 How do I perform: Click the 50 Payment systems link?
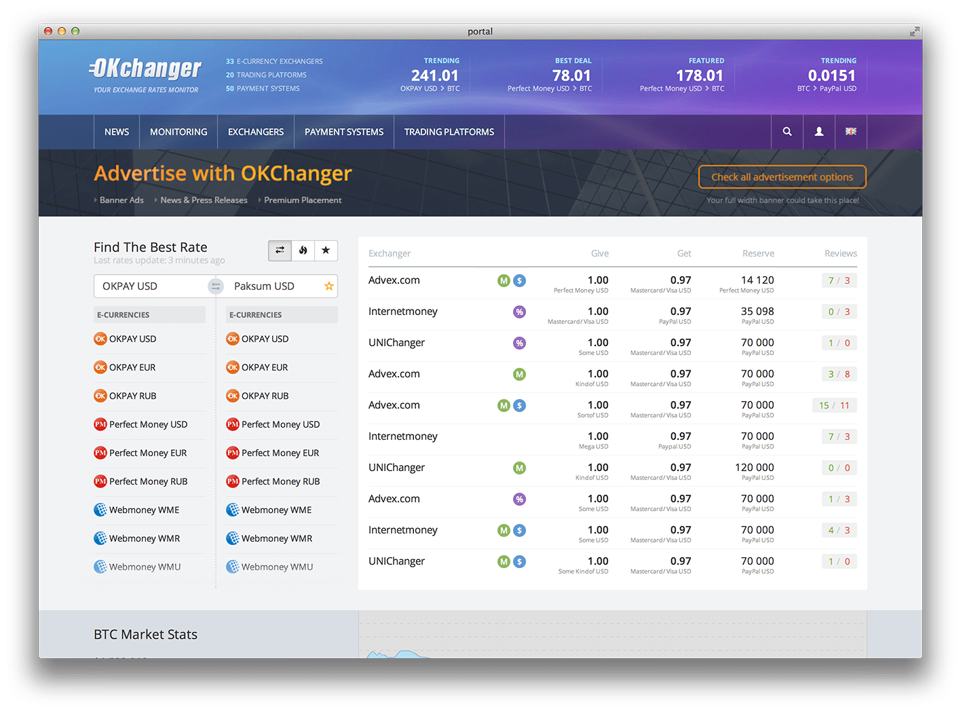point(263,88)
